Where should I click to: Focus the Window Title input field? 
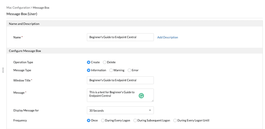120,80
